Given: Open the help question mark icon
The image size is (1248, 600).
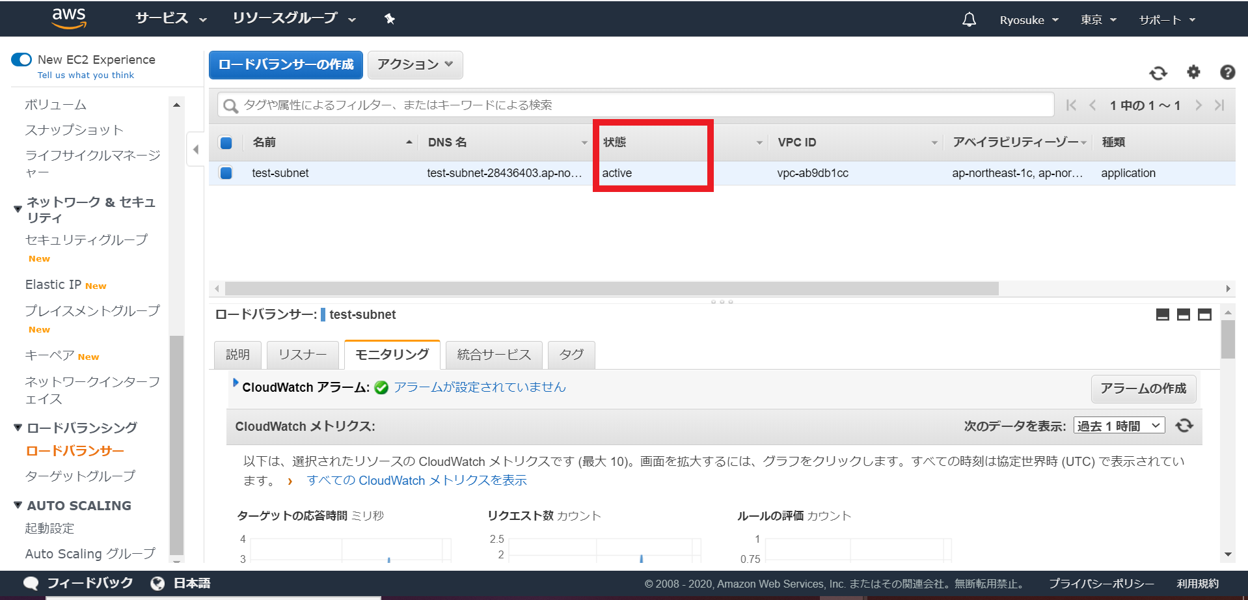Looking at the screenshot, I should [x=1227, y=72].
